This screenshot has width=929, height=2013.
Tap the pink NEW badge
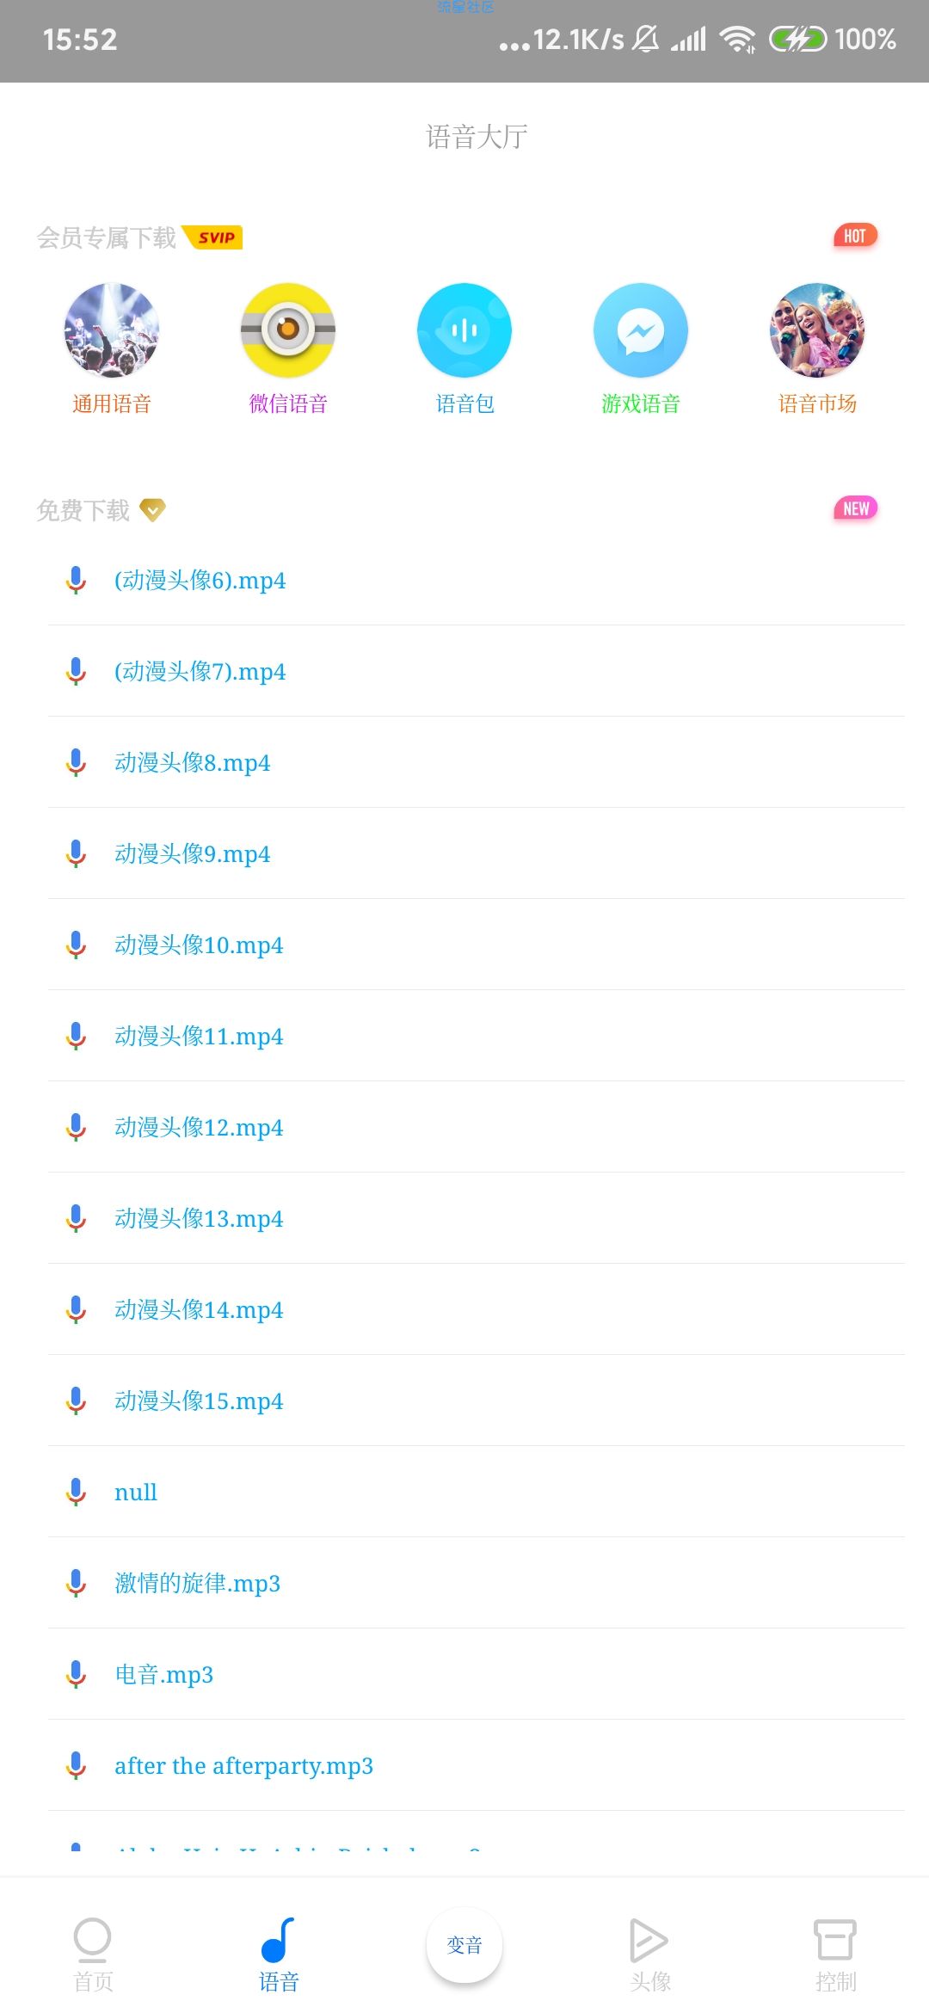(x=856, y=508)
